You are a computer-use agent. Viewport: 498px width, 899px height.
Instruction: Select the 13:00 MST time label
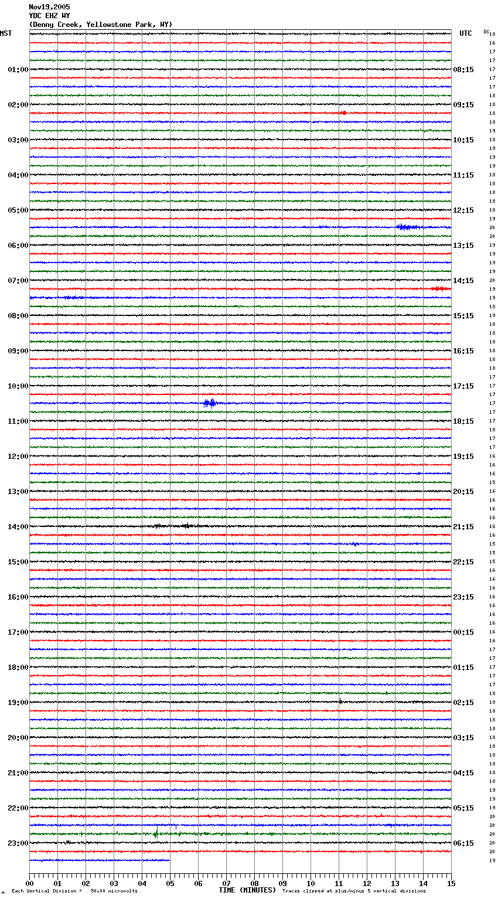tap(18, 492)
